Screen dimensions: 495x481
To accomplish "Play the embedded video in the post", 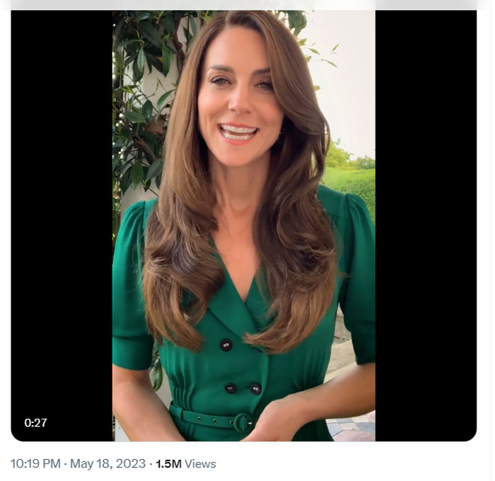I will tap(244, 226).
